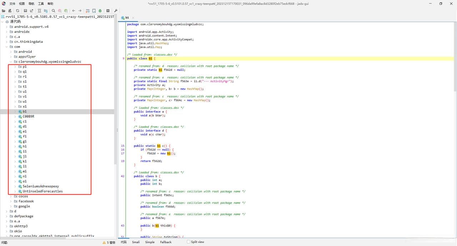
Task: Expand the p1 sub-package node
Action: [15, 67]
